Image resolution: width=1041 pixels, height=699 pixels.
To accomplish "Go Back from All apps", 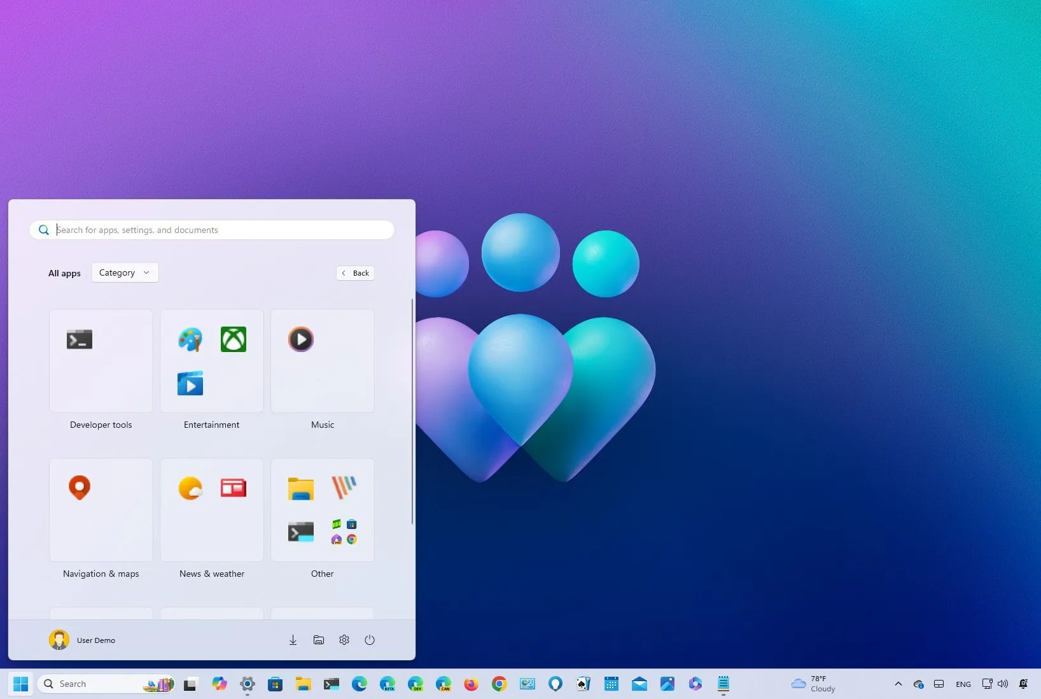I will coord(355,273).
